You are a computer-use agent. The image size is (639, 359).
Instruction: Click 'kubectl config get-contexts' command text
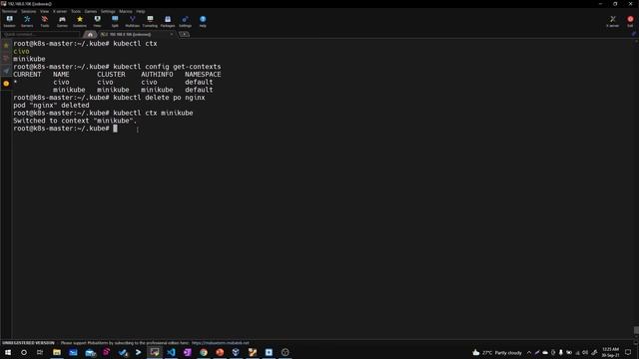[167, 67]
